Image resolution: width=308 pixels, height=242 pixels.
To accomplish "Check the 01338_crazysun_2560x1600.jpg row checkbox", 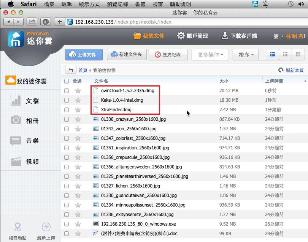I will click(67, 119).
